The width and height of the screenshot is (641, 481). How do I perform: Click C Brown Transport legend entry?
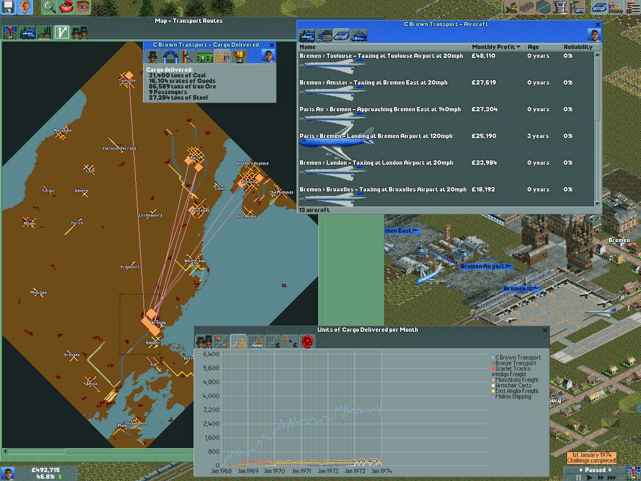point(516,358)
